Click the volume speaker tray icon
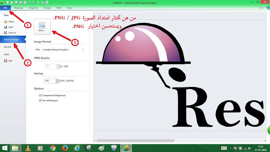Viewport: 270px width, 152px height. [x=249, y=148]
